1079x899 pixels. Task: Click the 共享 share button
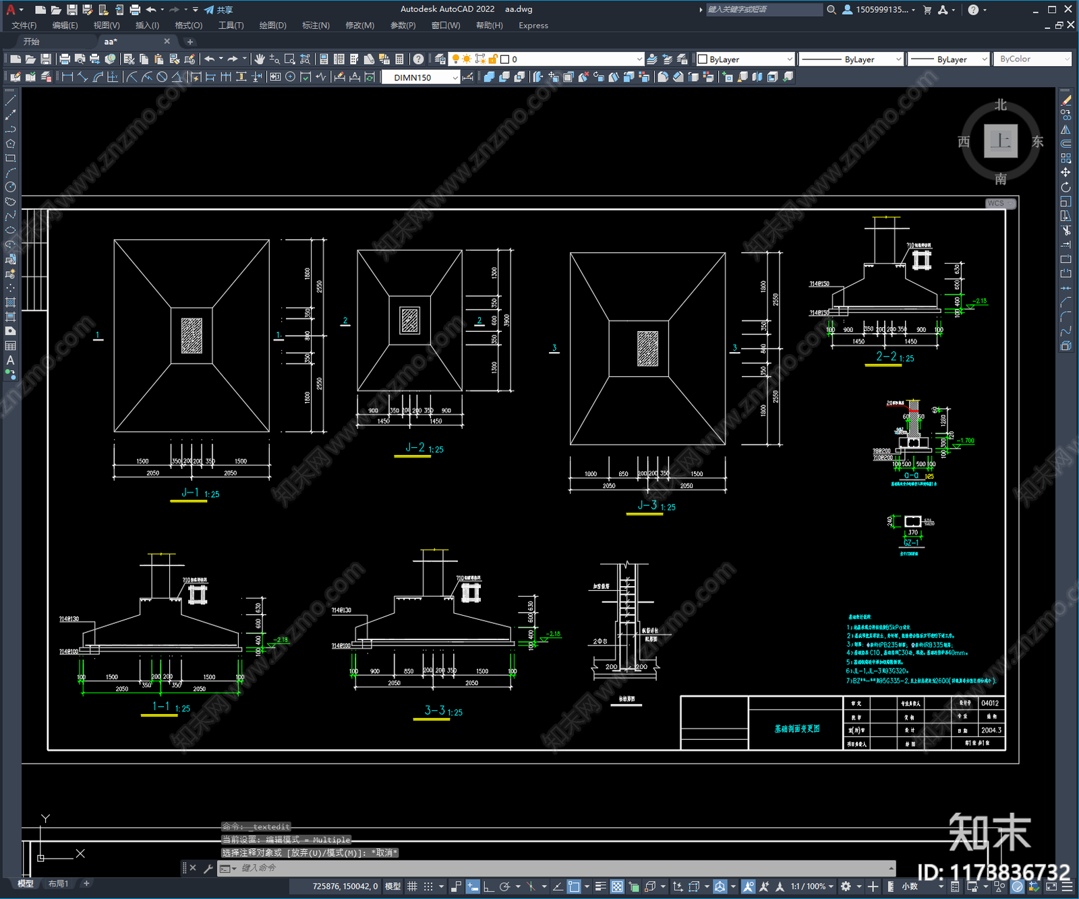tap(218, 9)
